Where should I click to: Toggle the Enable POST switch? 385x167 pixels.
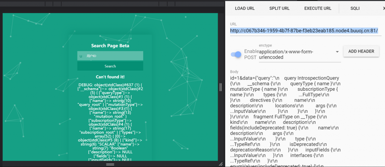(236, 54)
